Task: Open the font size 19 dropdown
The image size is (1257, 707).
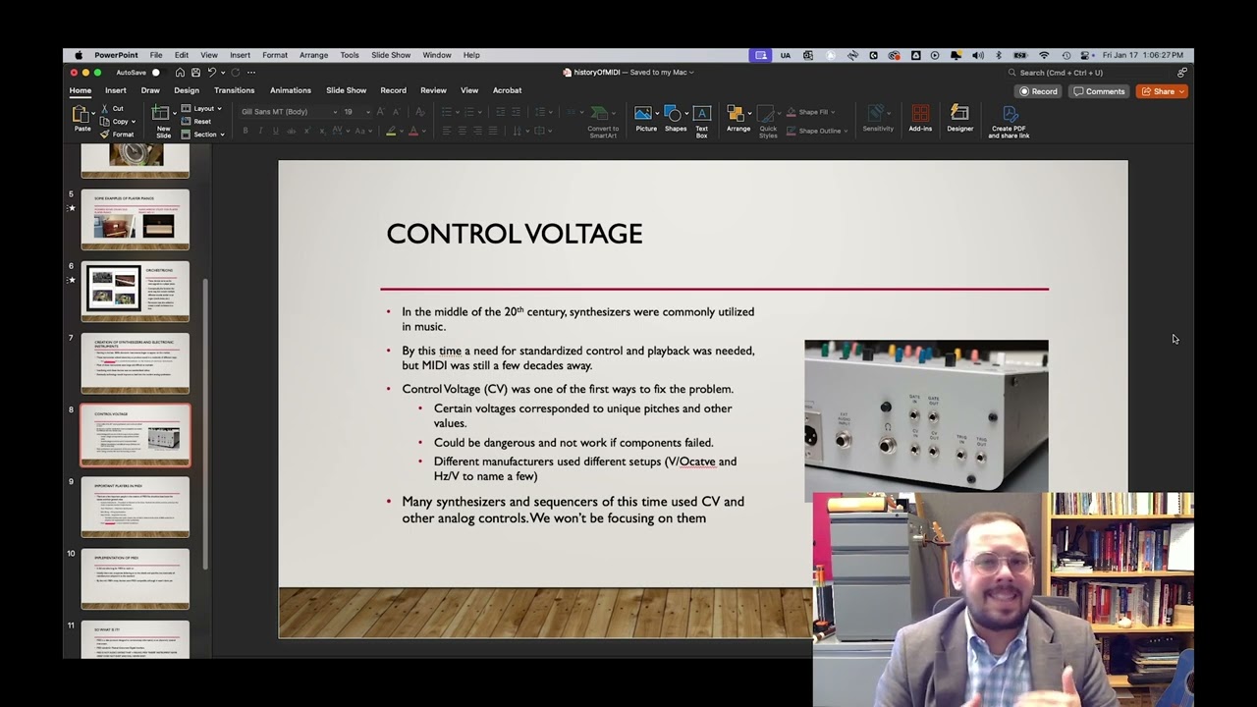Action: pyautogui.click(x=368, y=112)
